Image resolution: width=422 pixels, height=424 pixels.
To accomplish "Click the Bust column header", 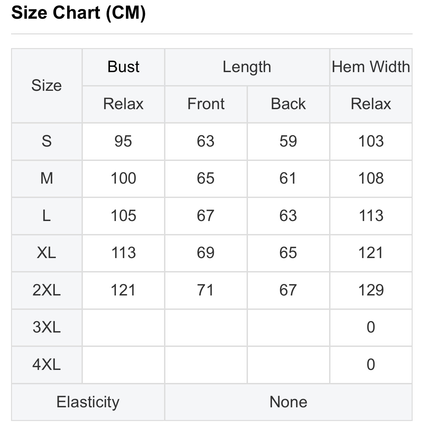I will point(123,67).
